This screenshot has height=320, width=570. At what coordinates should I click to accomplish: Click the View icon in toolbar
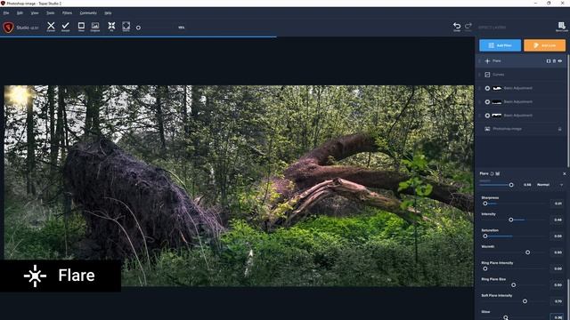(x=81, y=26)
